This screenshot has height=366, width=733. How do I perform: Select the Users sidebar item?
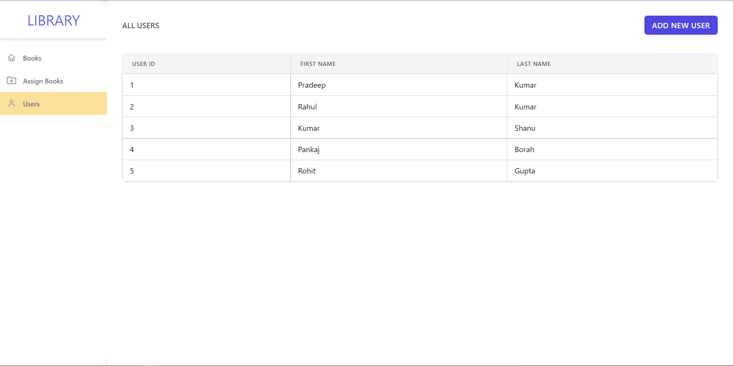coord(31,104)
